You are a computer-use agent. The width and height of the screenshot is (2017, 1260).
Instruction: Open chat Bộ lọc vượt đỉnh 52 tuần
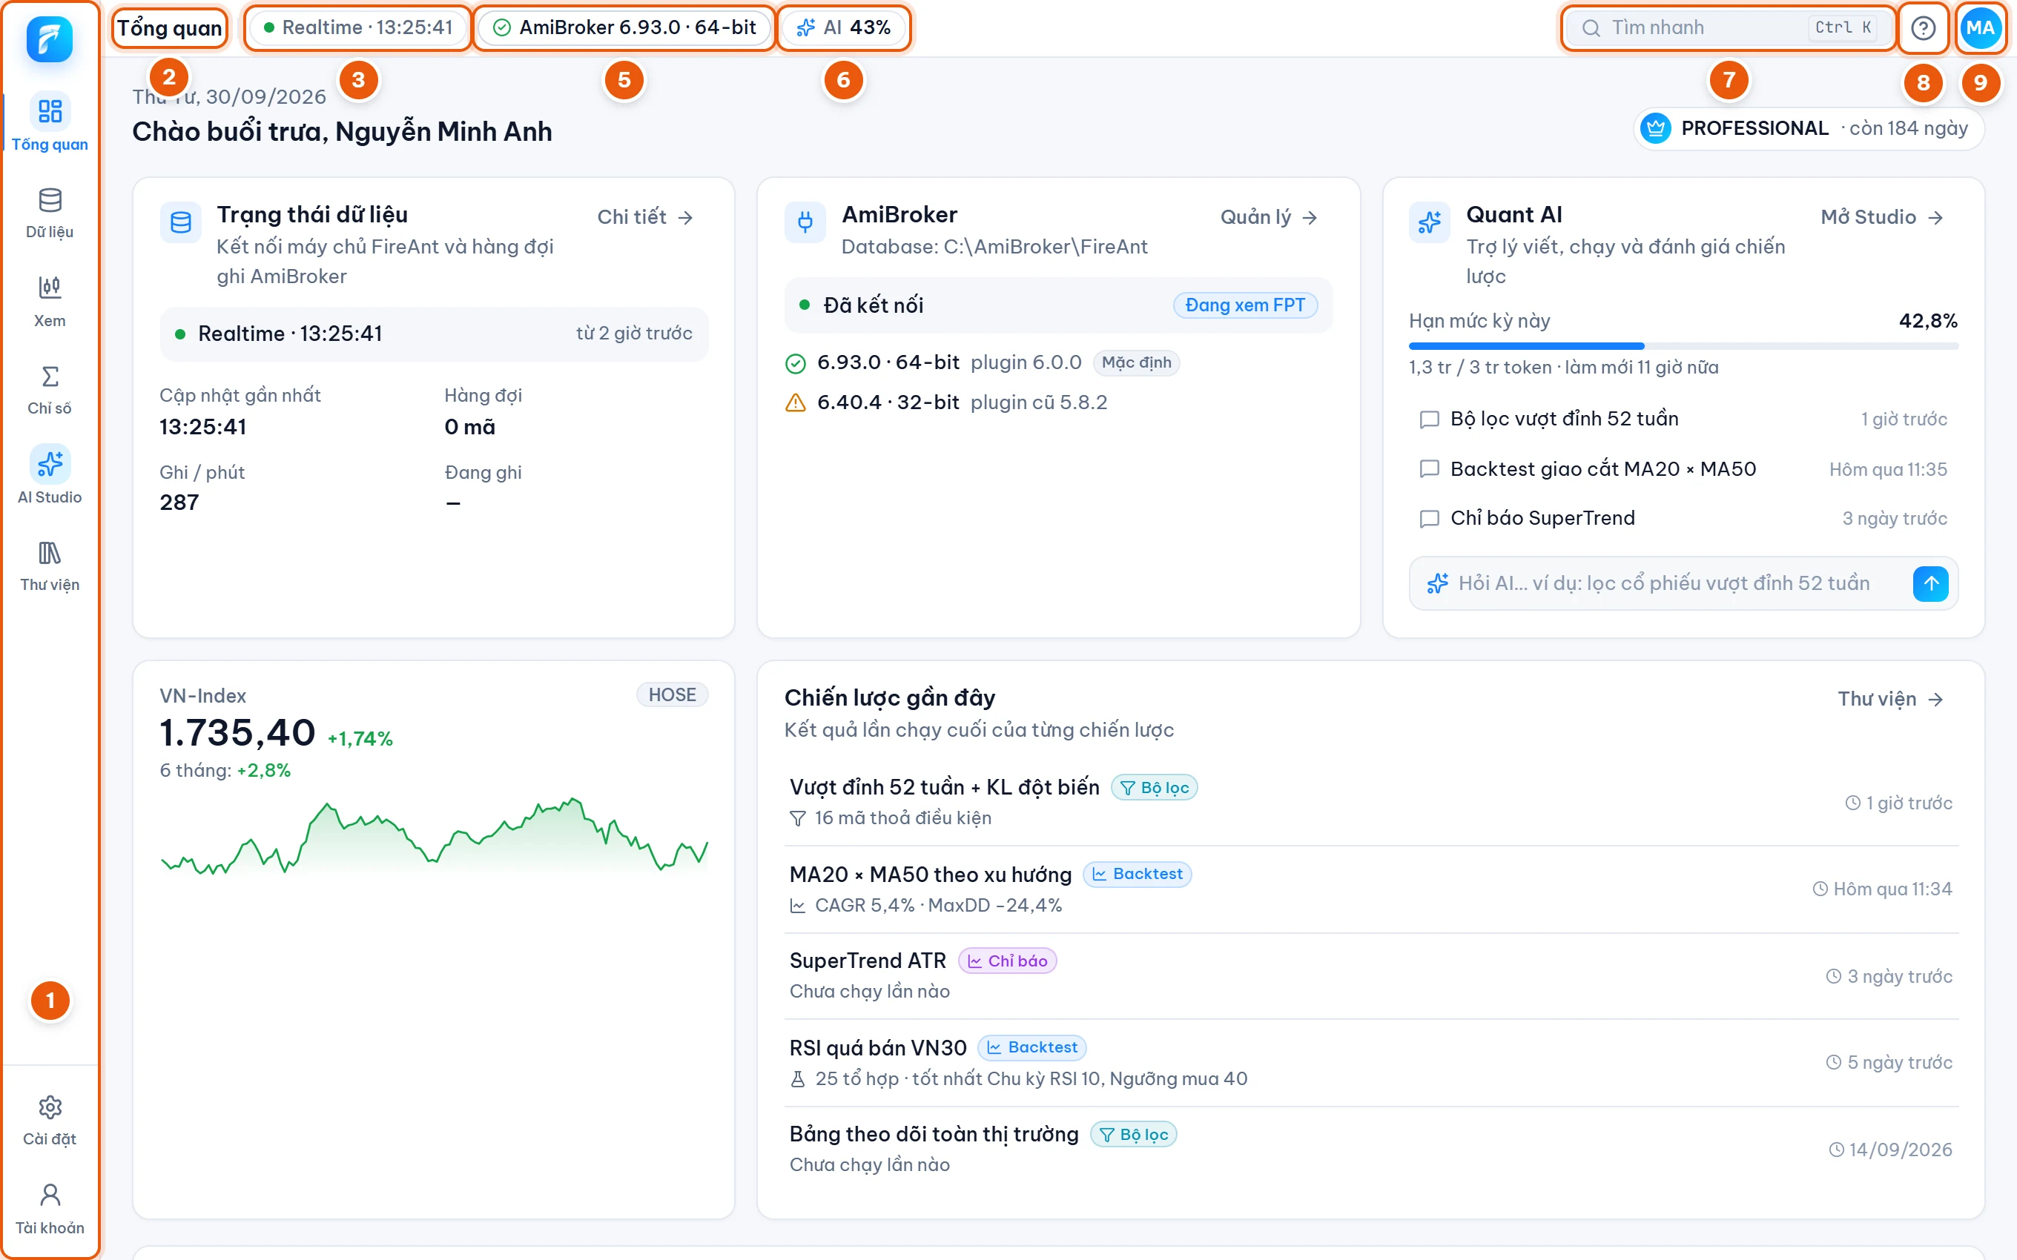click(1683, 420)
